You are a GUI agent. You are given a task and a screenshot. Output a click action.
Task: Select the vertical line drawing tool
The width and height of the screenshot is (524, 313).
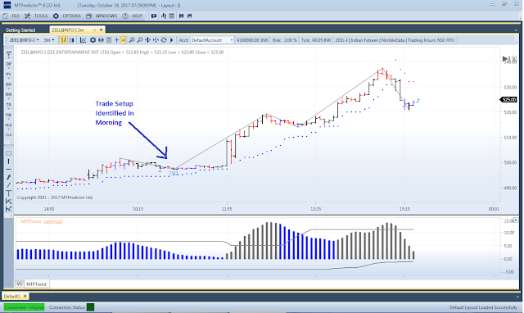pyautogui.click(x=9, y=161)
